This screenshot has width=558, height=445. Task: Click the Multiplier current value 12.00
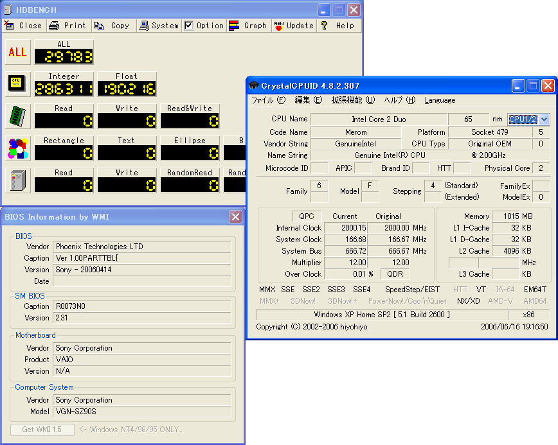(346, 263)
